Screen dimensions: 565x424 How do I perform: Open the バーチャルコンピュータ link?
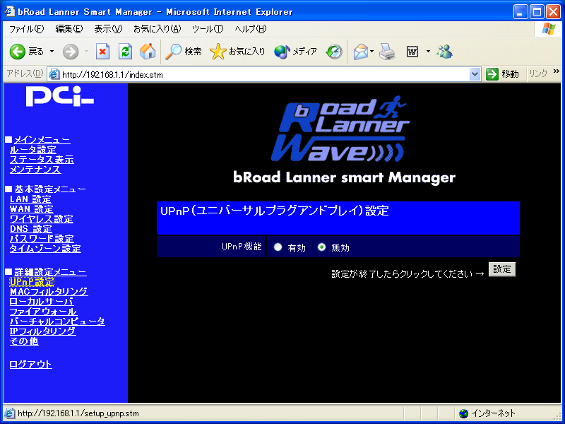pyautogui.click(x=57, y=322)
